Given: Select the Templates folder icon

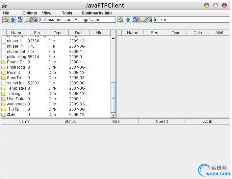Looking at the screenshot, I should point(4,88).
